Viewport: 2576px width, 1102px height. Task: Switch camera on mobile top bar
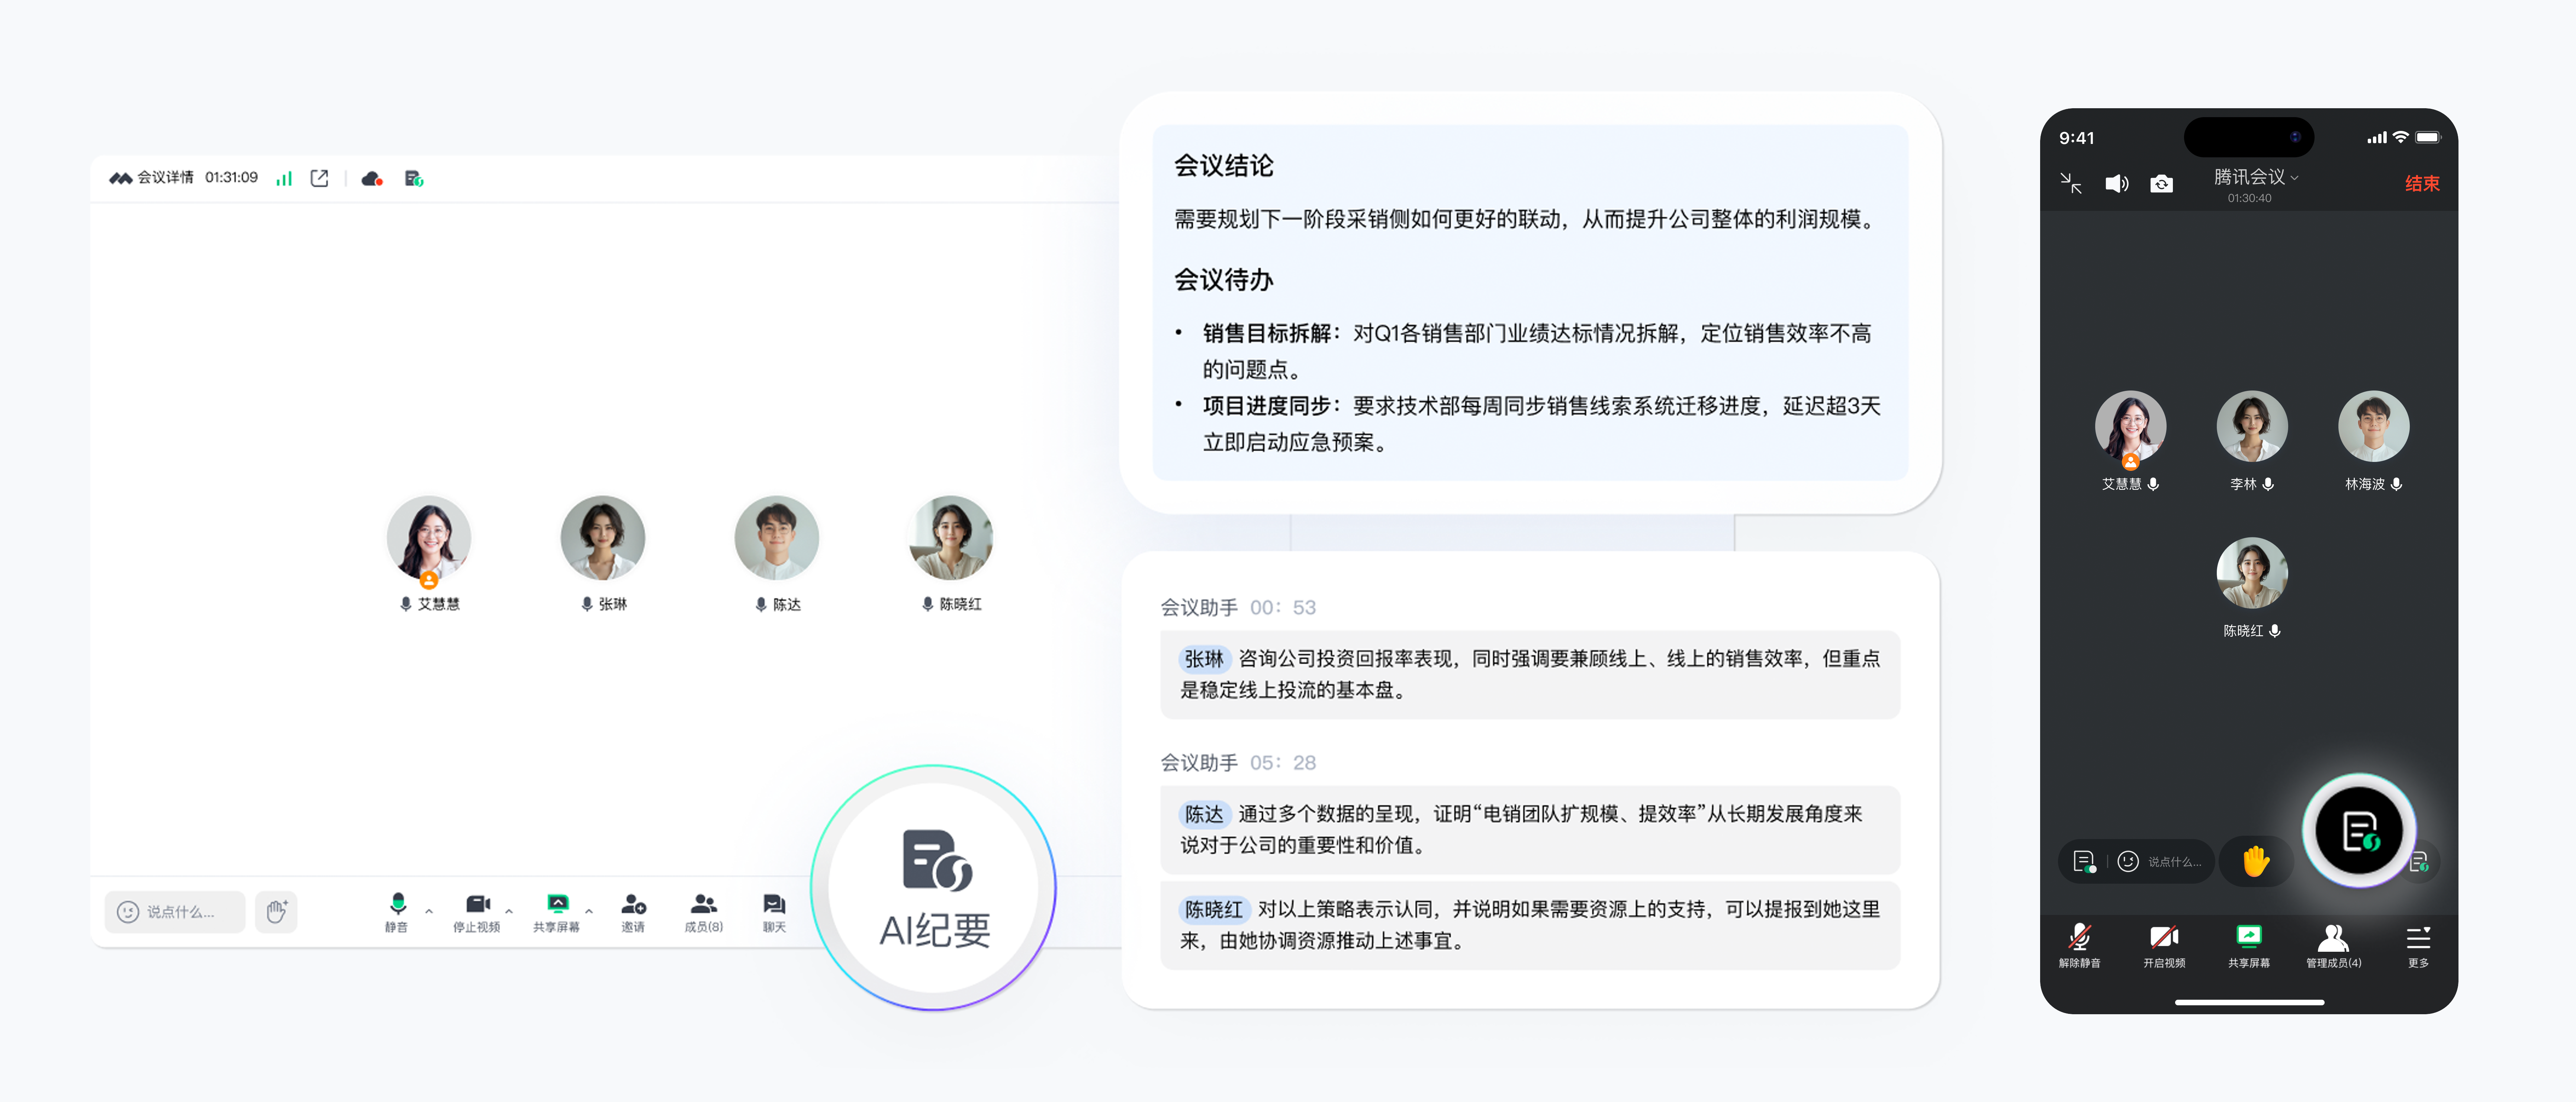coord(2161,184)
